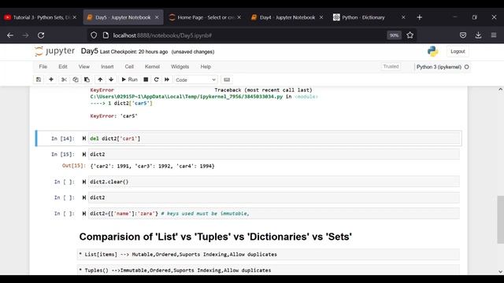
Task: Open the command palette keyboard icon
Action: (x=227, y=79)
